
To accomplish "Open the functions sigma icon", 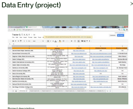I will [x=90, y=41].
